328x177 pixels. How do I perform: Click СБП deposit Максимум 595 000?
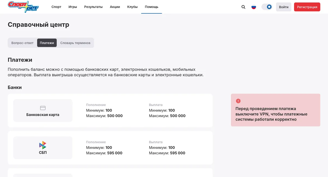click(104, 153)
